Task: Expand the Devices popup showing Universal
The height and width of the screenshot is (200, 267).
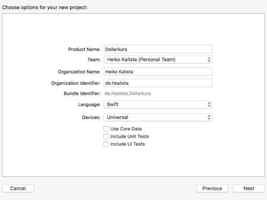Action: pyautogui.click(x=158, y=117)
